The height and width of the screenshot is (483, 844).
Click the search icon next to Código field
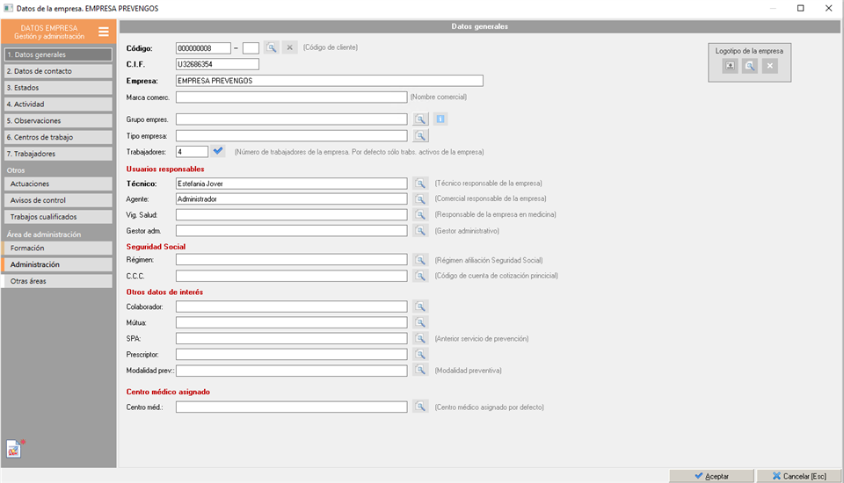(272, 47)
